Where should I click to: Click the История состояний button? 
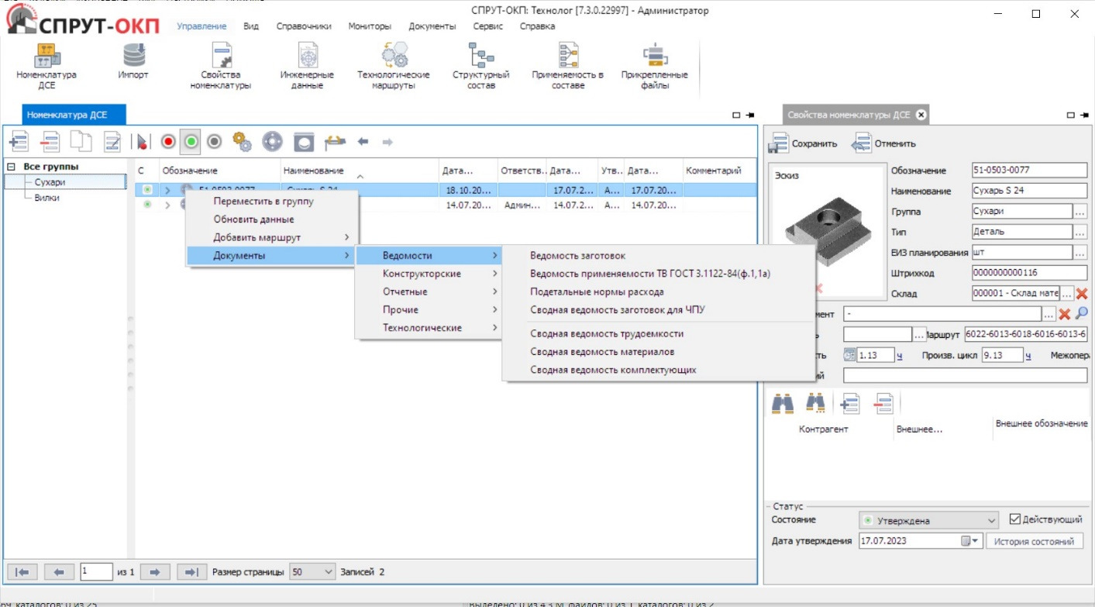1034,541
